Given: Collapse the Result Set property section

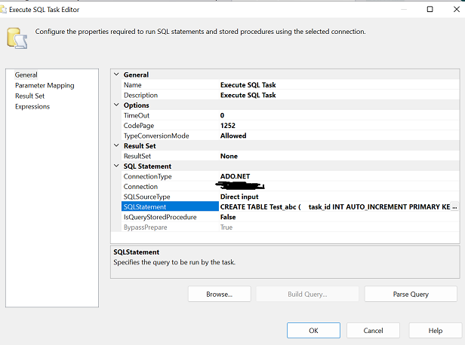Looking at the screenshot, I should [x=115, y=145].
